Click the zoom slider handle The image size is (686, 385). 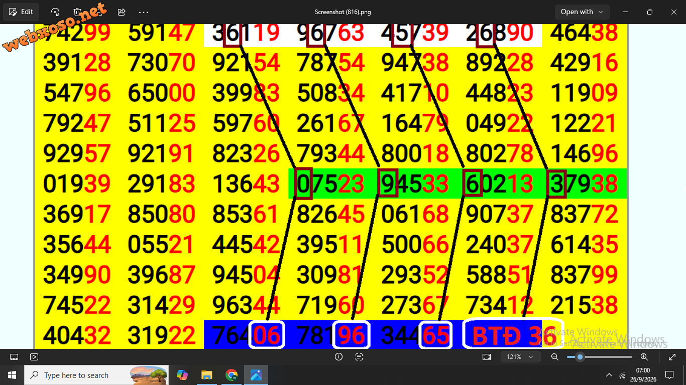(x=580, y=357)
